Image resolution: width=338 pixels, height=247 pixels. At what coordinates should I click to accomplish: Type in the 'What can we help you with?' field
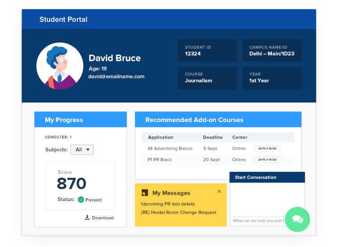[x=258, y=221]
